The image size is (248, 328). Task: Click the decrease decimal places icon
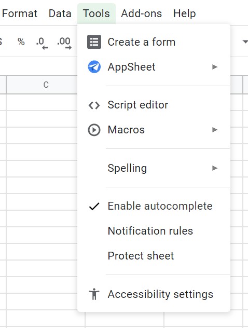pyautogui.click(x=42, y=43)
